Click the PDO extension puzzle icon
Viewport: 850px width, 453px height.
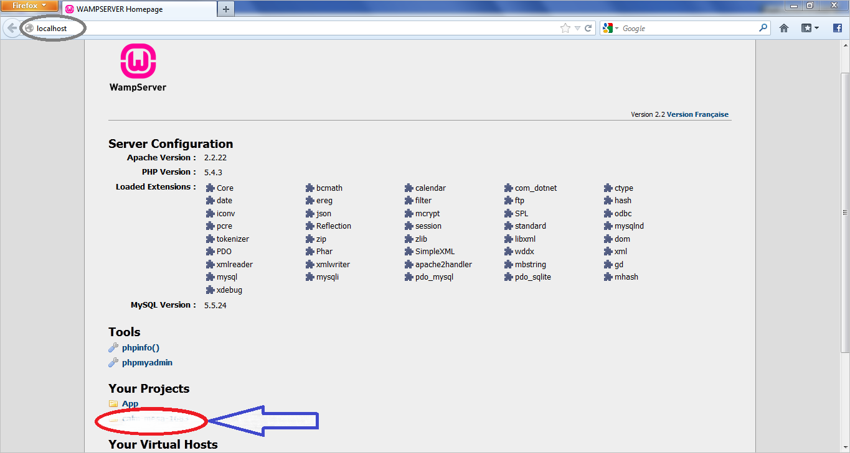210,251
